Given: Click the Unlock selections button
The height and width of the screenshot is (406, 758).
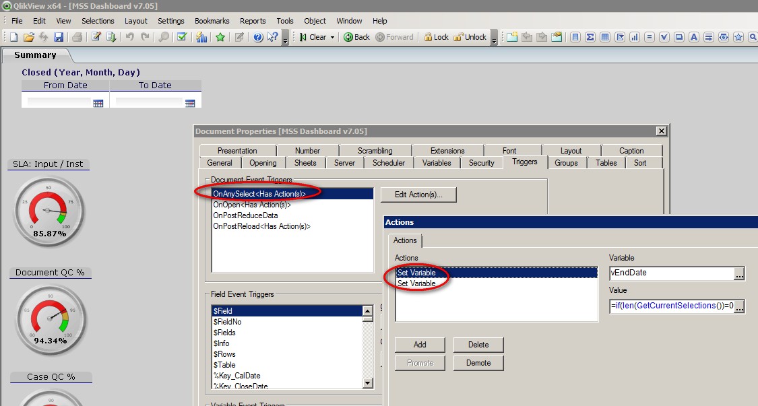Looking at the screenshot, I should [x=470, y=37].
